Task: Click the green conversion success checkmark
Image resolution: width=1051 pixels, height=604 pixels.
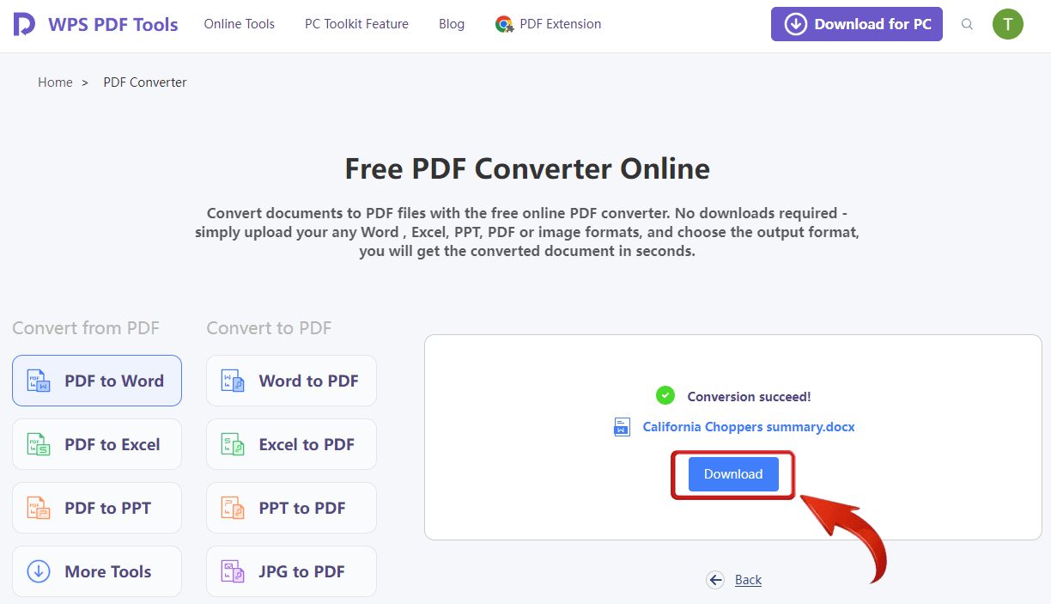Action: [x=665, y=395]
